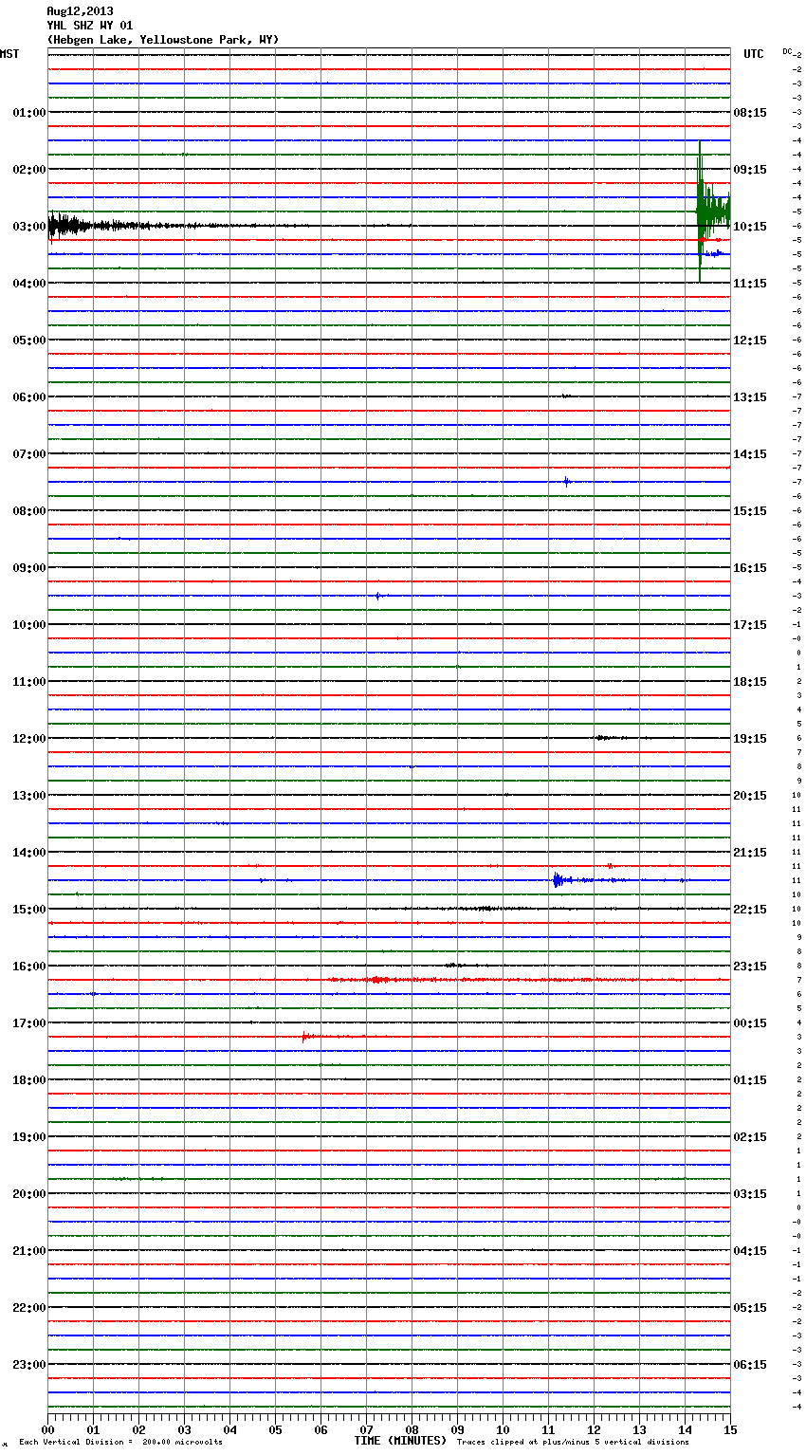
Task: Select the 05:00 MST time label
Action: [29, 341]
